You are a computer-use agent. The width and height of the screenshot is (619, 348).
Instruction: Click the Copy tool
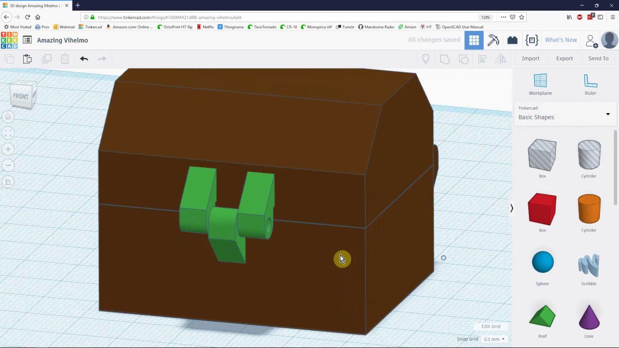(x=9, y=59)
